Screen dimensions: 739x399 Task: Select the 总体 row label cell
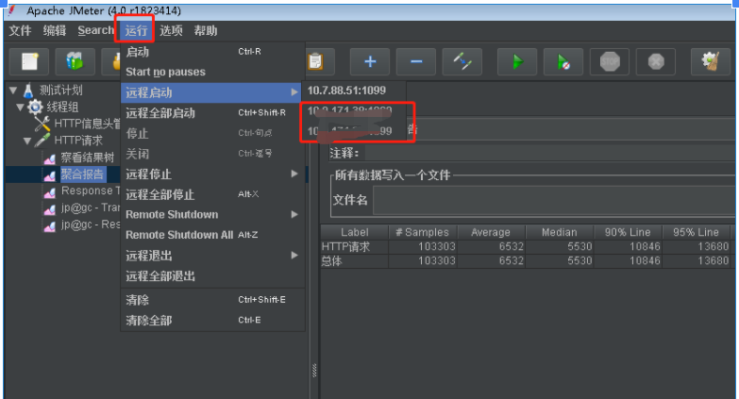coord(355,261)
